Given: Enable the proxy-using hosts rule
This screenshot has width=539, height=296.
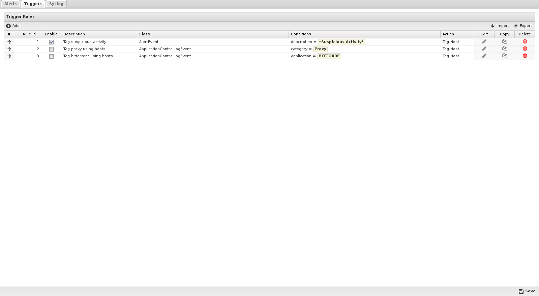Looking at the screenshot, I should (x=51, y=49).
